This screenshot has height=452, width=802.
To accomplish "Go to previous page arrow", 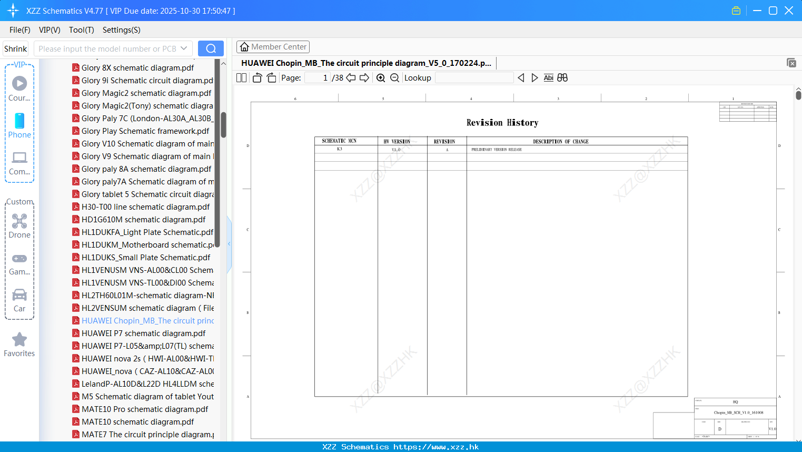I will pos(351,77).
